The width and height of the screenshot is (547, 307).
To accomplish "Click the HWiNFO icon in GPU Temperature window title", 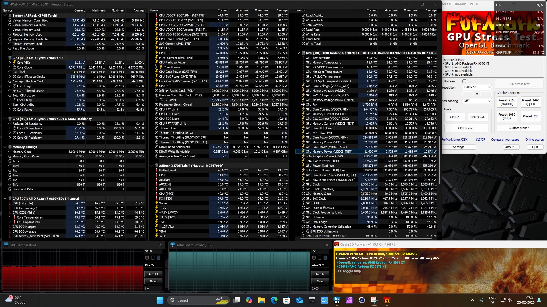I will [x=6, y=245].
